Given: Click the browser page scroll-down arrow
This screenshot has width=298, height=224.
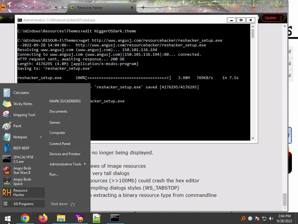Looking at the screenshot, I should click(x=285, y=208).
